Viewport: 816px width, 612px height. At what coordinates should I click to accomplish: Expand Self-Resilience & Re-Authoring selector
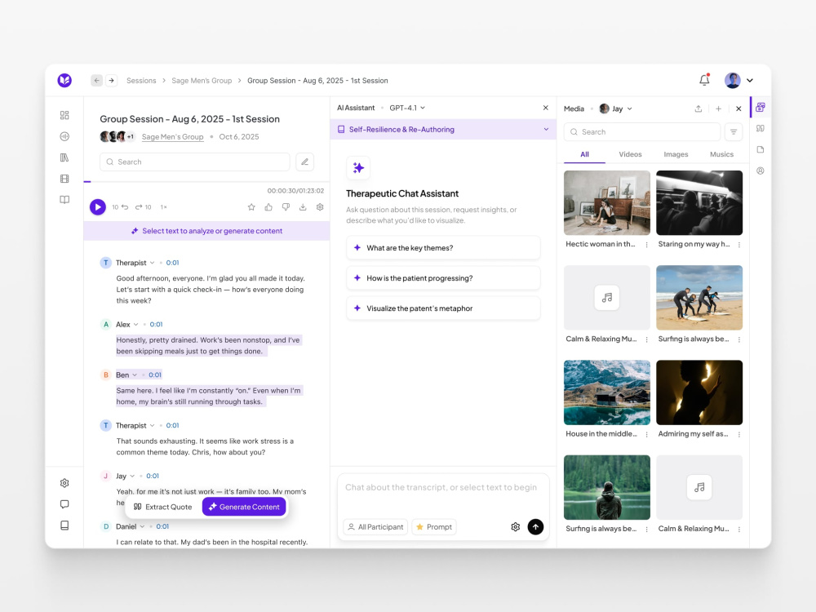(x=443, y=129)
